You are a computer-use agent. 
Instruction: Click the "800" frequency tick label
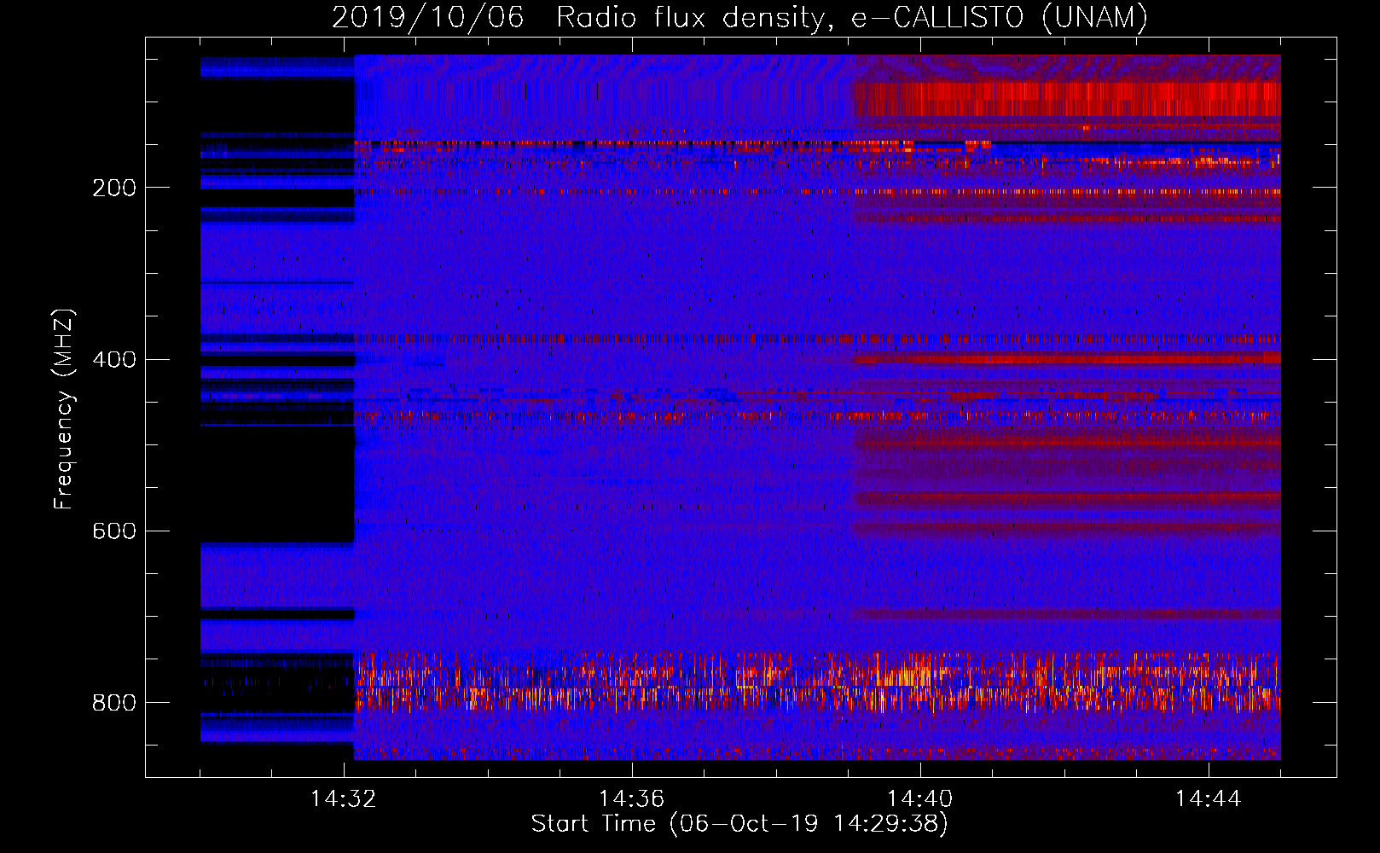114,702
